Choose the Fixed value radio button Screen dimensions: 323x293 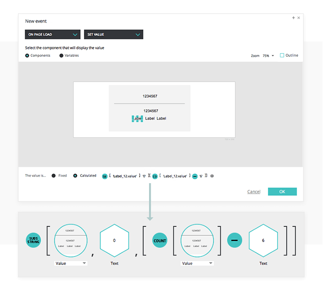click(x=54, y=176)
